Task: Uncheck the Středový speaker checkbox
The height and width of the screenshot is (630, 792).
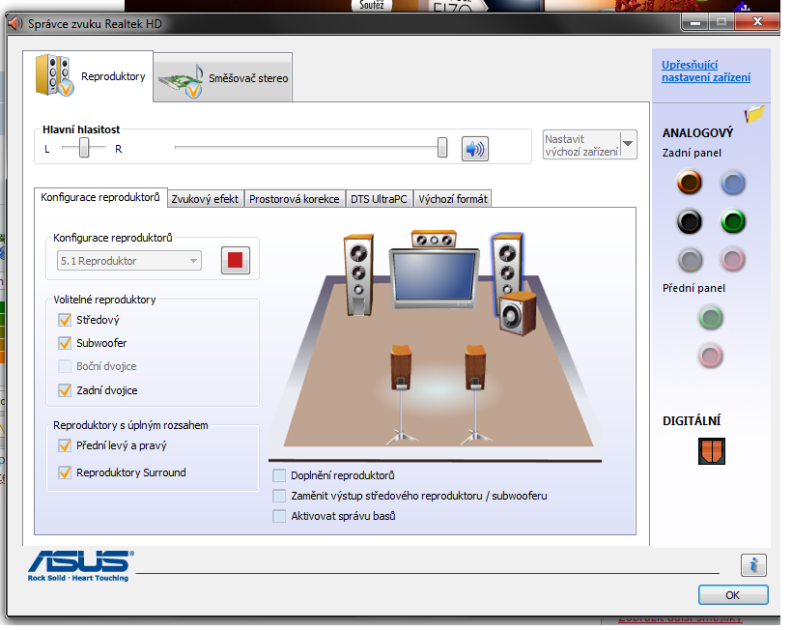Action: pyautogui.click(x=65, y=320)
